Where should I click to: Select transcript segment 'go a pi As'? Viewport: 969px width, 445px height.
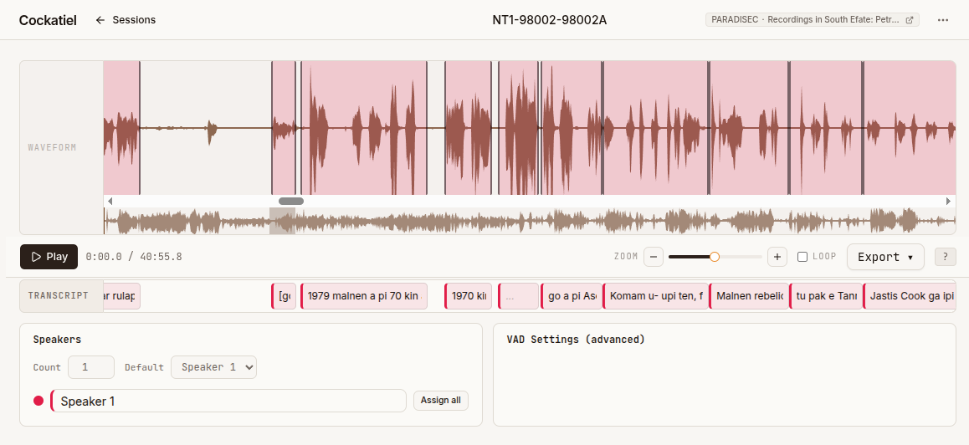[571, 296]
